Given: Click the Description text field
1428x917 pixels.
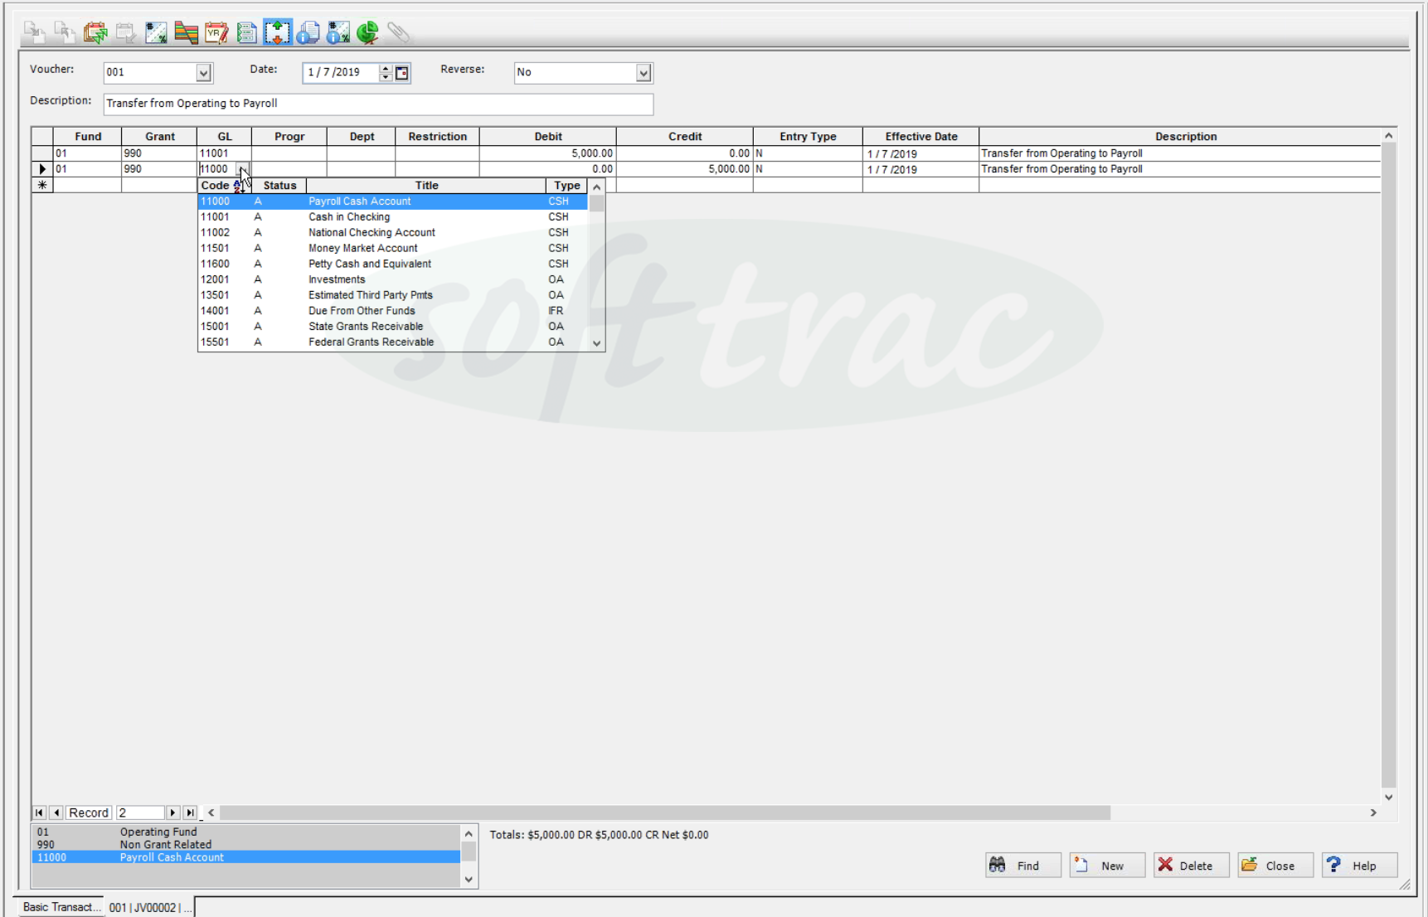Looking at the screenshot, I should [378, 104].
